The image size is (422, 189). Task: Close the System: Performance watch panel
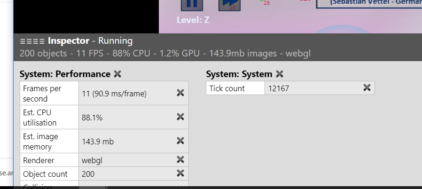pos(117,74)
